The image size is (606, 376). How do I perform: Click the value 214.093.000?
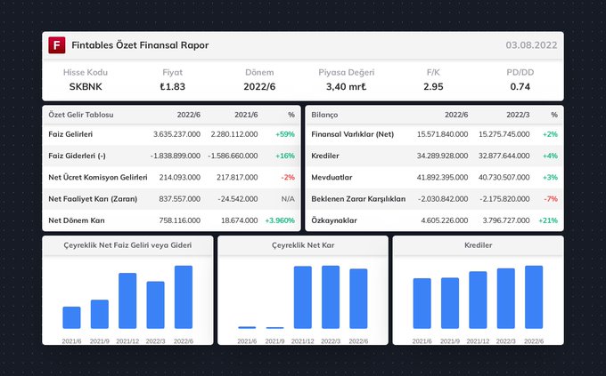(x=180, y=178)
